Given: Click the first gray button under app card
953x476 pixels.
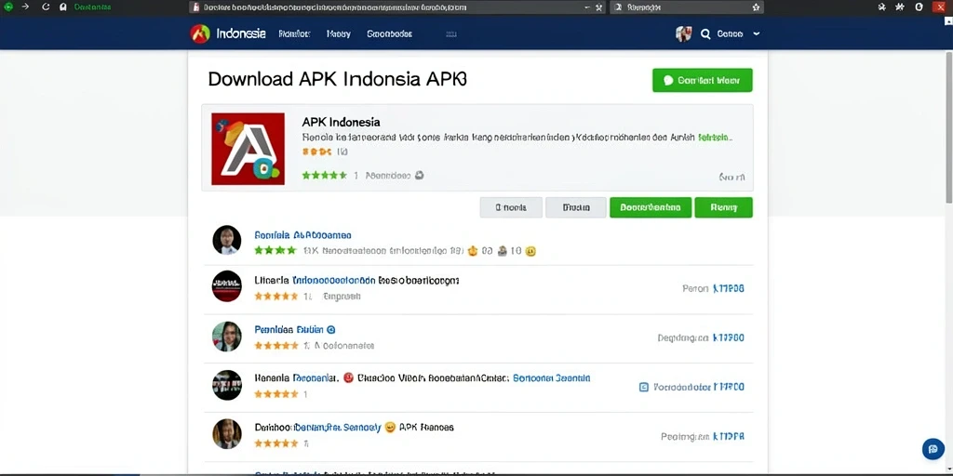Looking at the screenshot, I should (511, 207).
